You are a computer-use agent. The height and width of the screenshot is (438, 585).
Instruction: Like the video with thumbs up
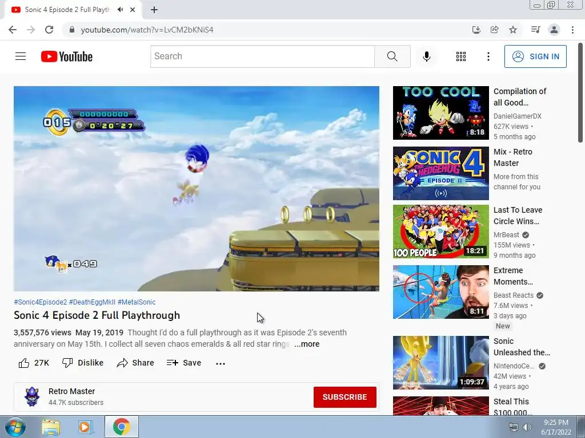pyautogui.click(x=34, y=363)
